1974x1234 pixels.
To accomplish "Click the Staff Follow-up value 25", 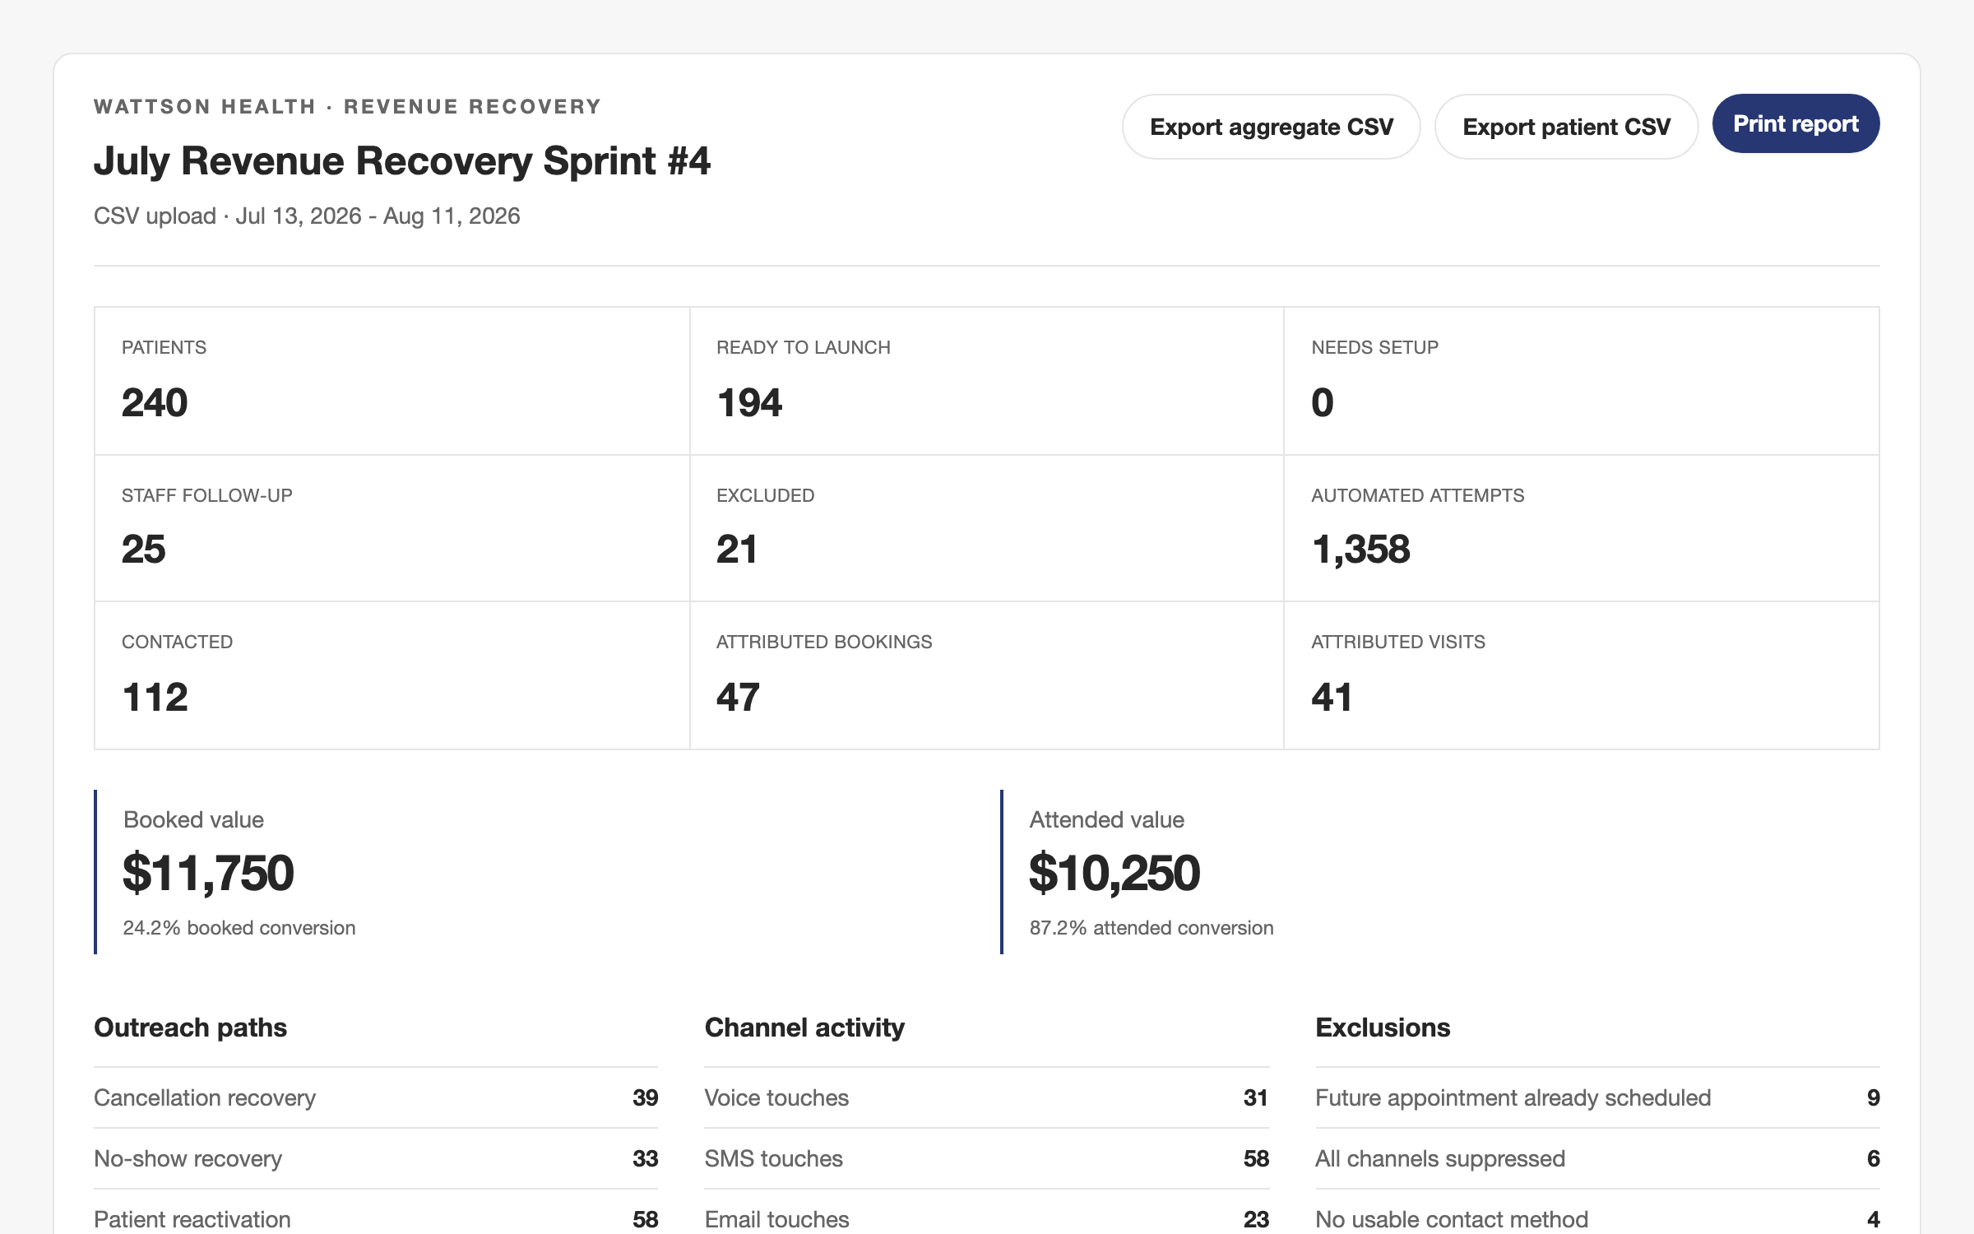I will 144,550.
